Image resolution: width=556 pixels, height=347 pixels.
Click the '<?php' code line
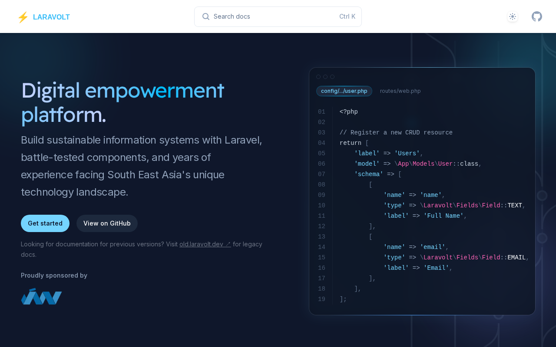point(349,112)
